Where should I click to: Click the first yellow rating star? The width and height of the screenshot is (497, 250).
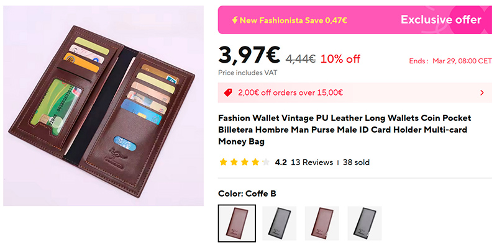click(x=223, y=163)
